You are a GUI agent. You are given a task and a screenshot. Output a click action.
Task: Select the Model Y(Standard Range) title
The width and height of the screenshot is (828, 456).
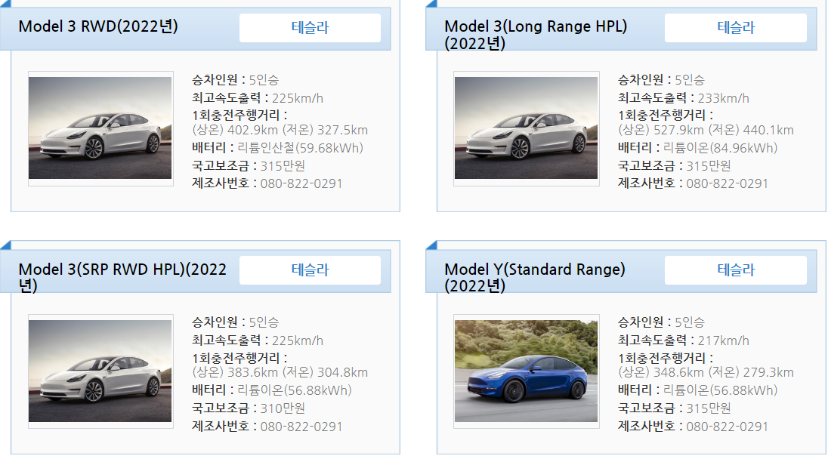pos(534,278)
